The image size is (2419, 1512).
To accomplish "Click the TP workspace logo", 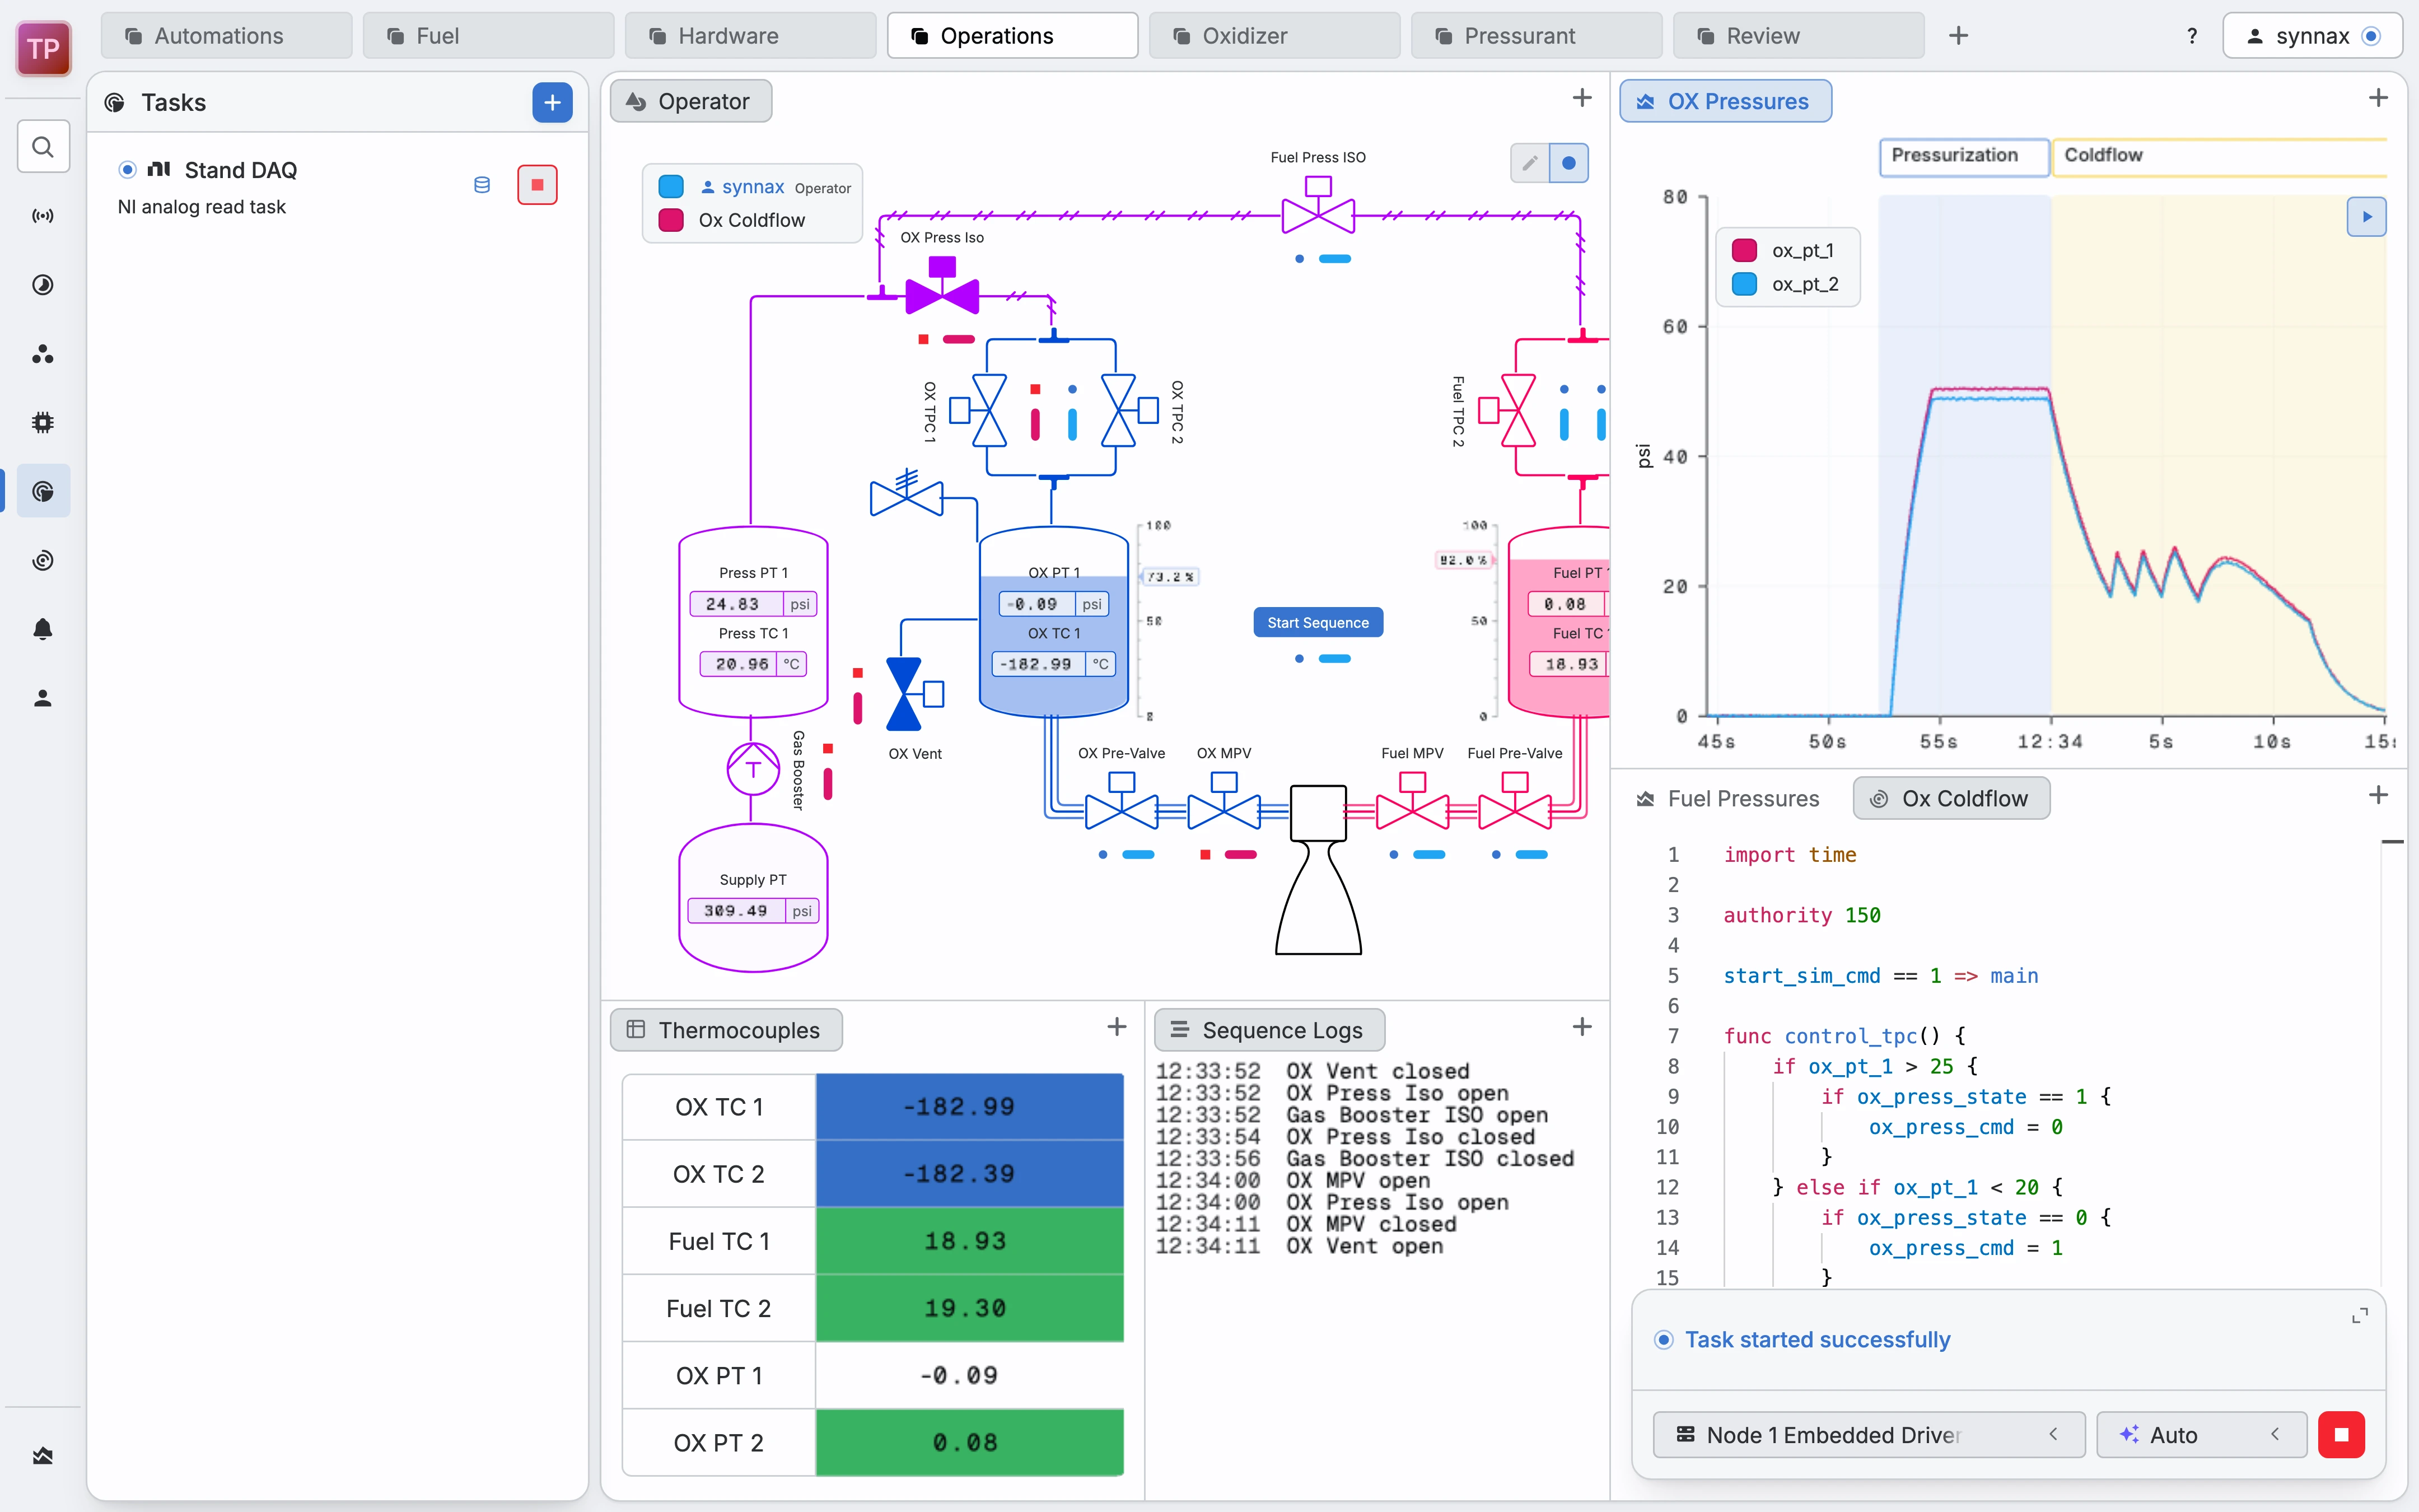I will [43, 48].
